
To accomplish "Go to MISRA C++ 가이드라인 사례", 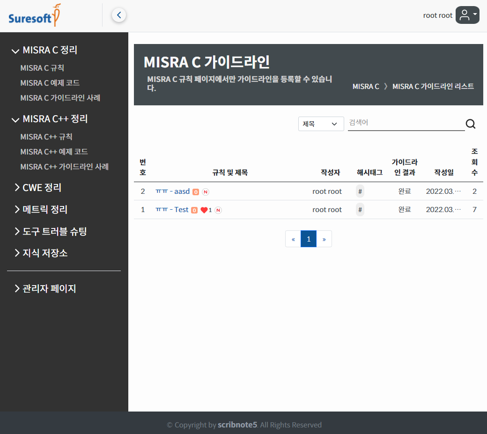I will pos(64,167).
